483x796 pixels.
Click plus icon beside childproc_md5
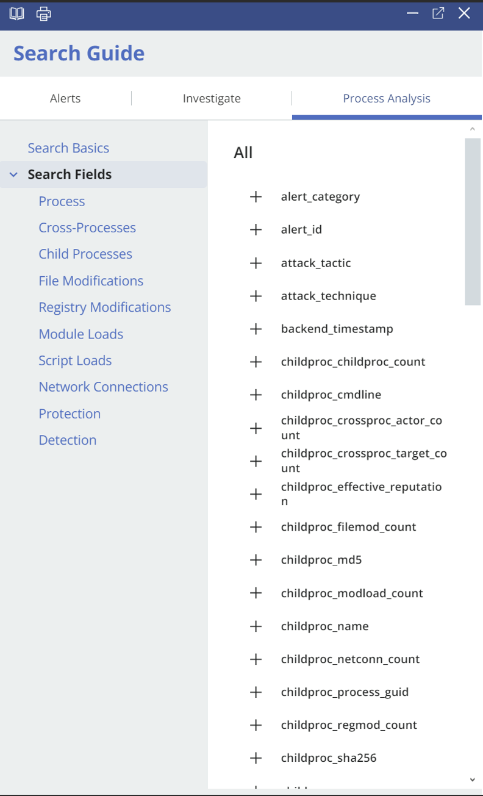[x=256, y=560]
